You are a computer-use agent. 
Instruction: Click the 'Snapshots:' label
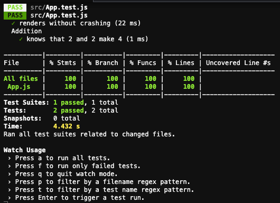pos(23,118)
